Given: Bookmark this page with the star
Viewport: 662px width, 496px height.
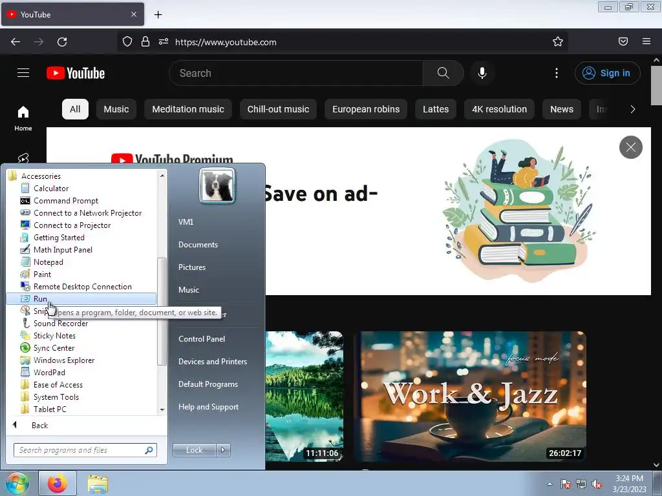Looking at the screenshot, I should click(558, 41).
